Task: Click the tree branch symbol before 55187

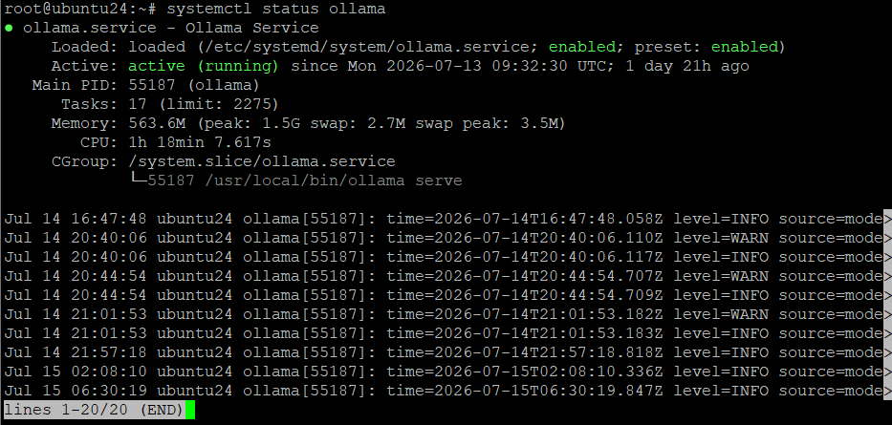Action: [x=138, y=181]
